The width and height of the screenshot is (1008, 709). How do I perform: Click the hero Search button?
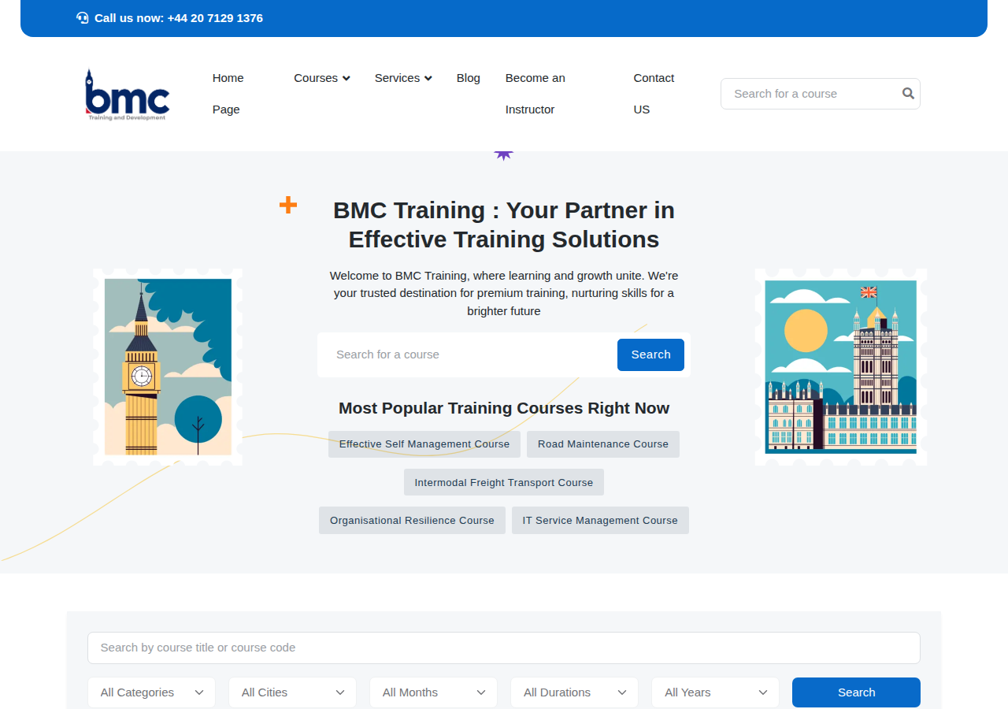tap(650, 354)
